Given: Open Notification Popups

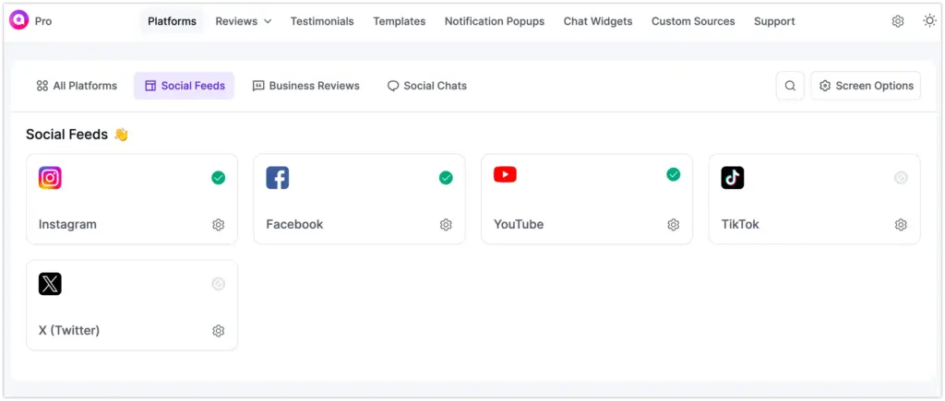Looking at the screenshot, I should coord(495,21).
